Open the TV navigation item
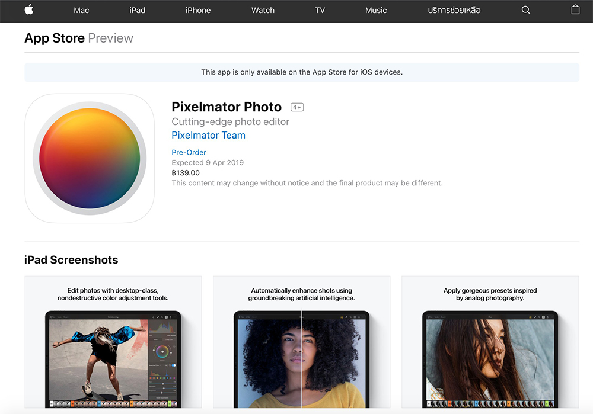This screenshot has height=414, width=593. tap(320, 10)
